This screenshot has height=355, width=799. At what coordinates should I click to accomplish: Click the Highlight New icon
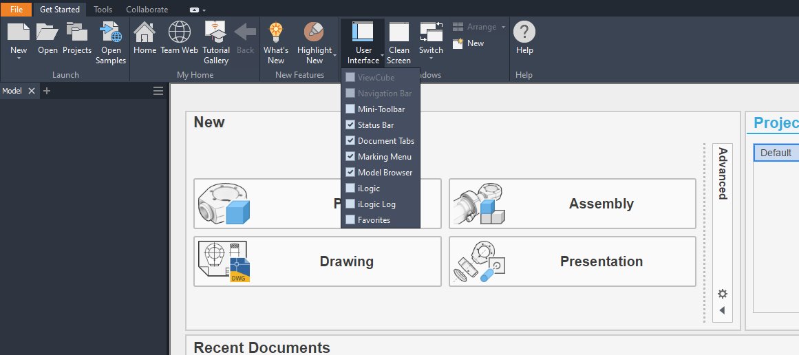pyautogui.click(x=314, y=32)
